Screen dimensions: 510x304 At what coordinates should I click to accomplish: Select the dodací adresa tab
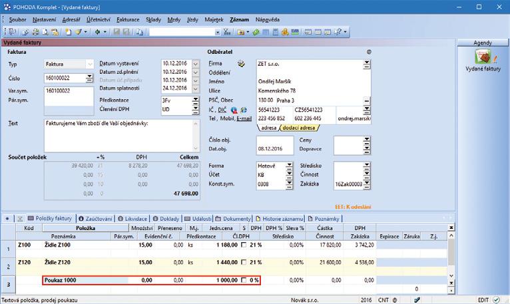click(298, 128)
